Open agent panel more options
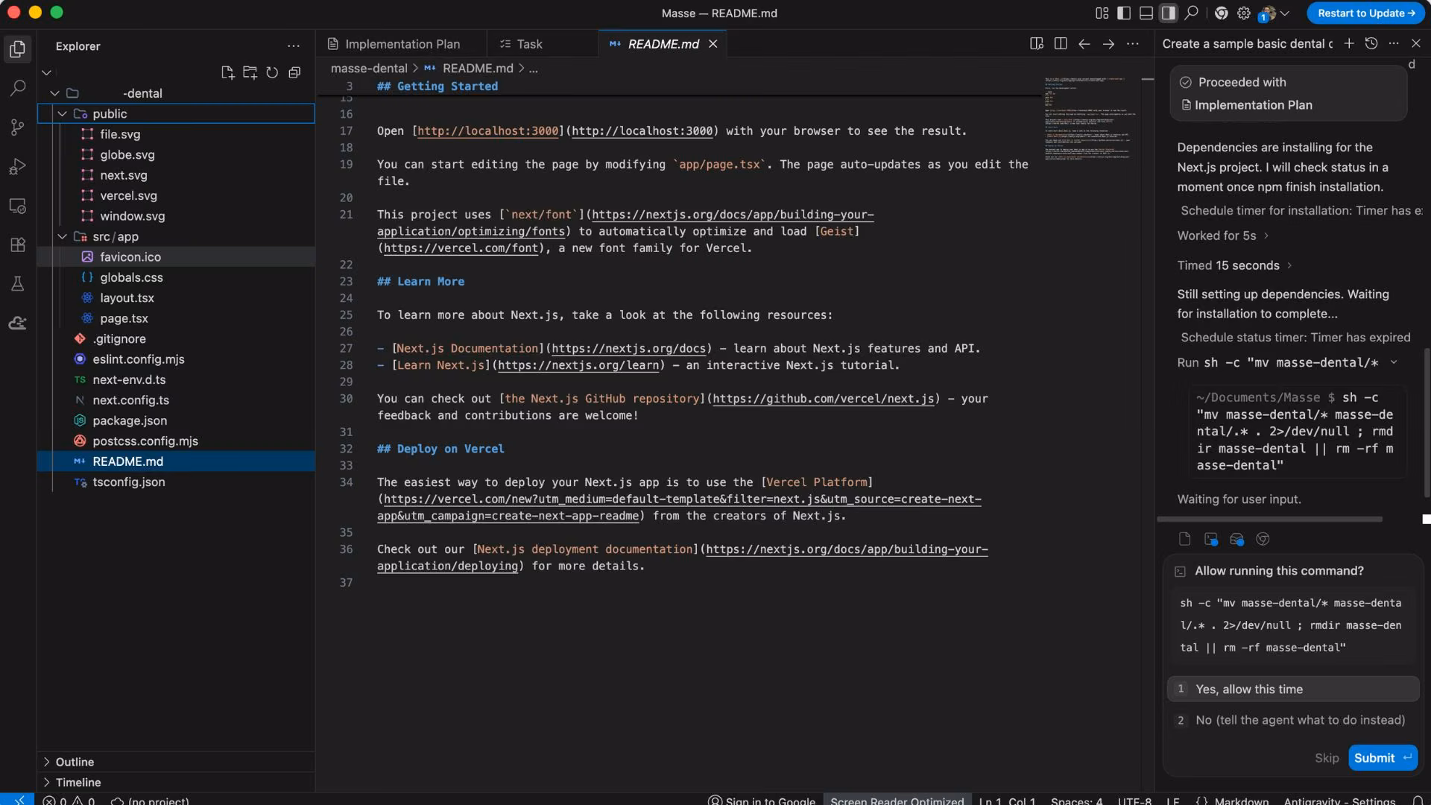This screenshot has height=805, width=1431. [x=1394, y=43]
